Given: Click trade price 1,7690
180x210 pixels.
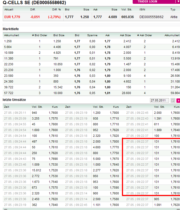Looking at the screenshot, I should click(x=53, y=159).
